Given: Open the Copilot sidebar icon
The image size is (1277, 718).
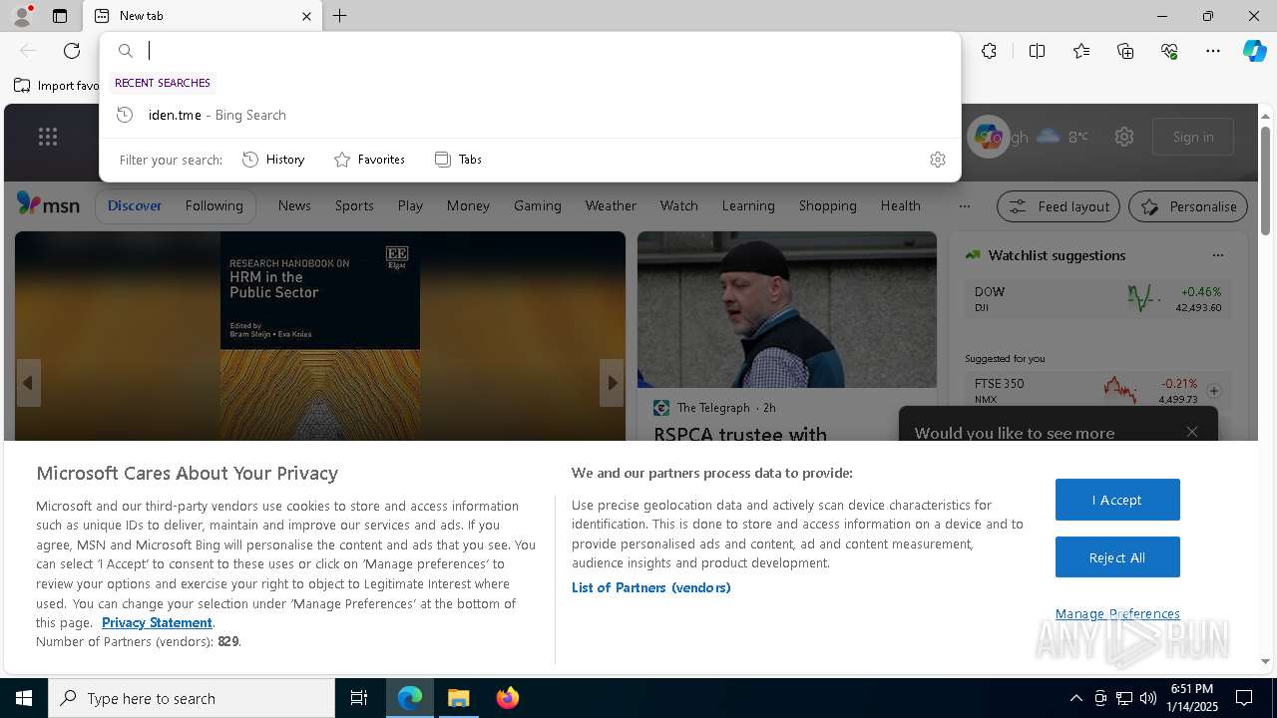Looking at the screenshot, I should click(x=1254, y=51).
